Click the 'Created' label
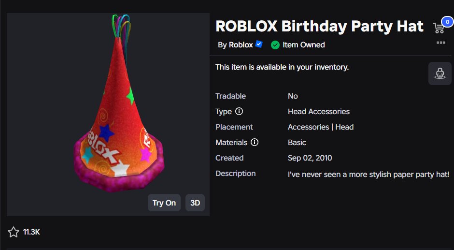Screen dimensions: 454x250 pos(229,158)
